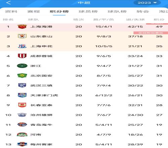This screenshot has height=148, width=168.
Task: Select the 转会 tab
Action: click(x=142, y=11)
